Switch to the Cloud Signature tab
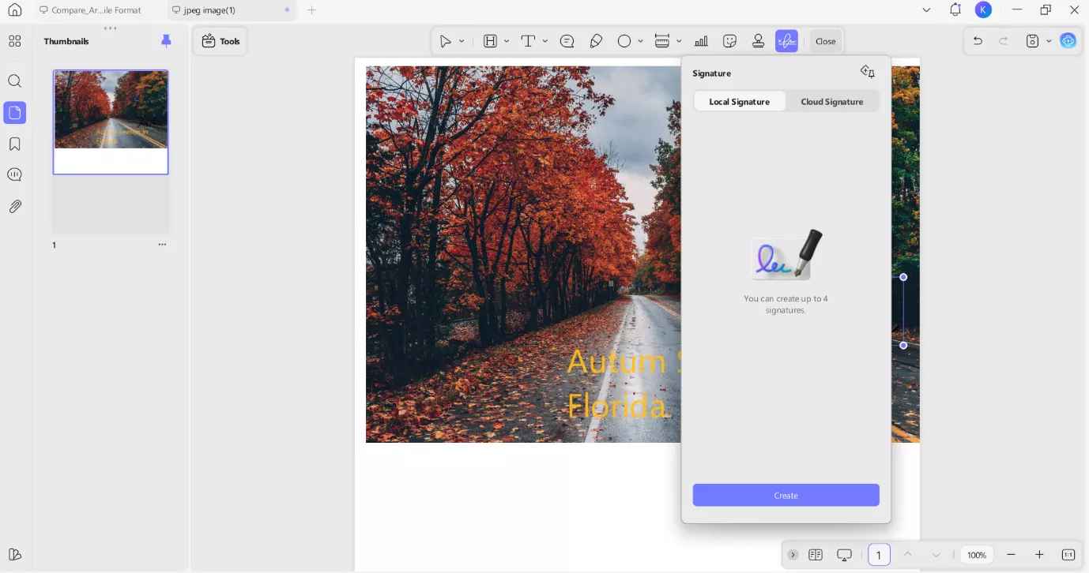 [x=831, y=102]
